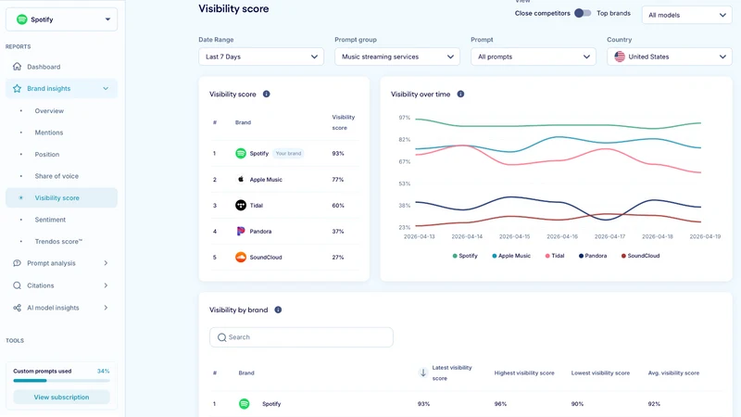Click info icon next to Visibility by brand

click(x=279, y=310)
